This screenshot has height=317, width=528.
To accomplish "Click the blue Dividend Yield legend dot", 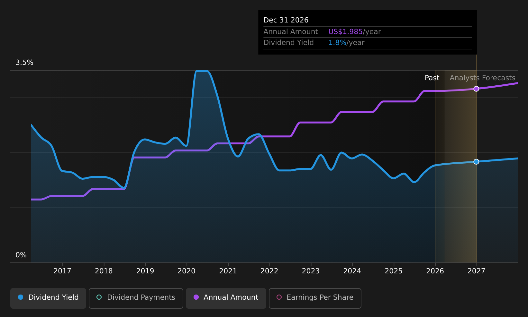I will point(21,297).
